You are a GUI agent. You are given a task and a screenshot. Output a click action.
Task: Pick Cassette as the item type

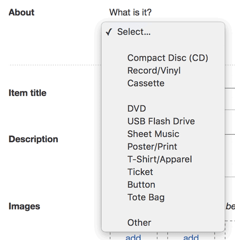[x=145, y=83]
